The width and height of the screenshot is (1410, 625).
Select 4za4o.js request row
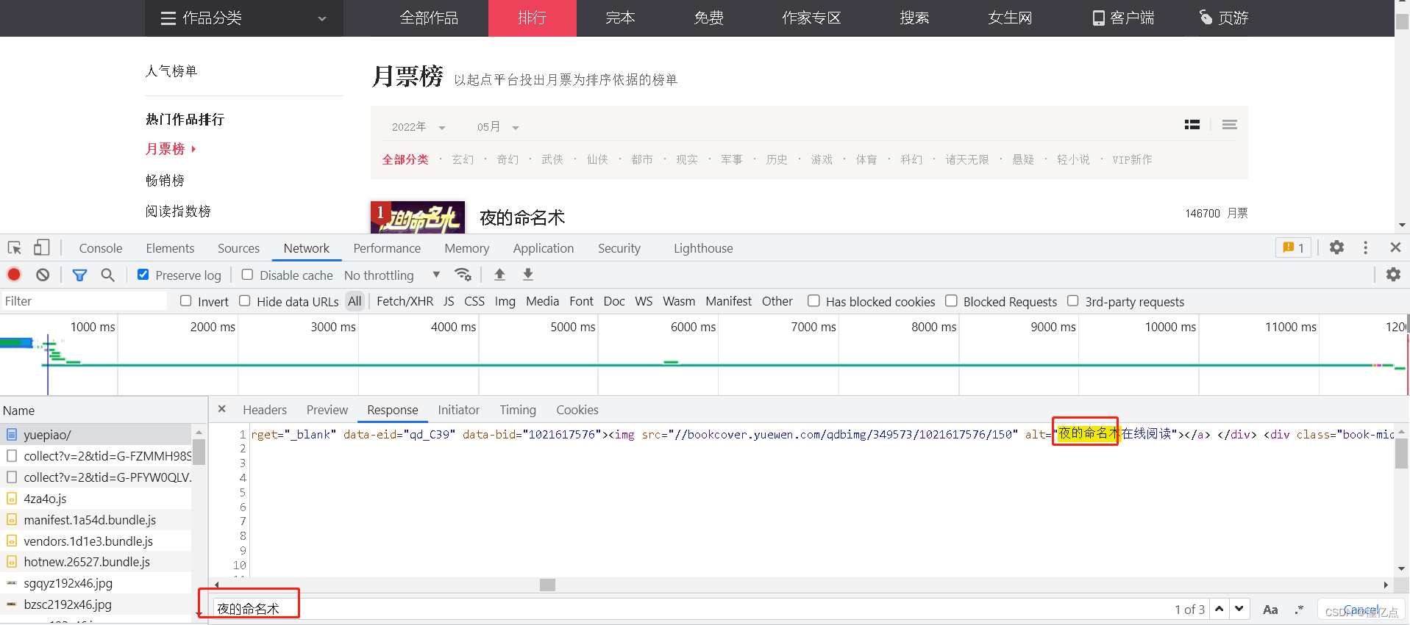tap(96, 499)
